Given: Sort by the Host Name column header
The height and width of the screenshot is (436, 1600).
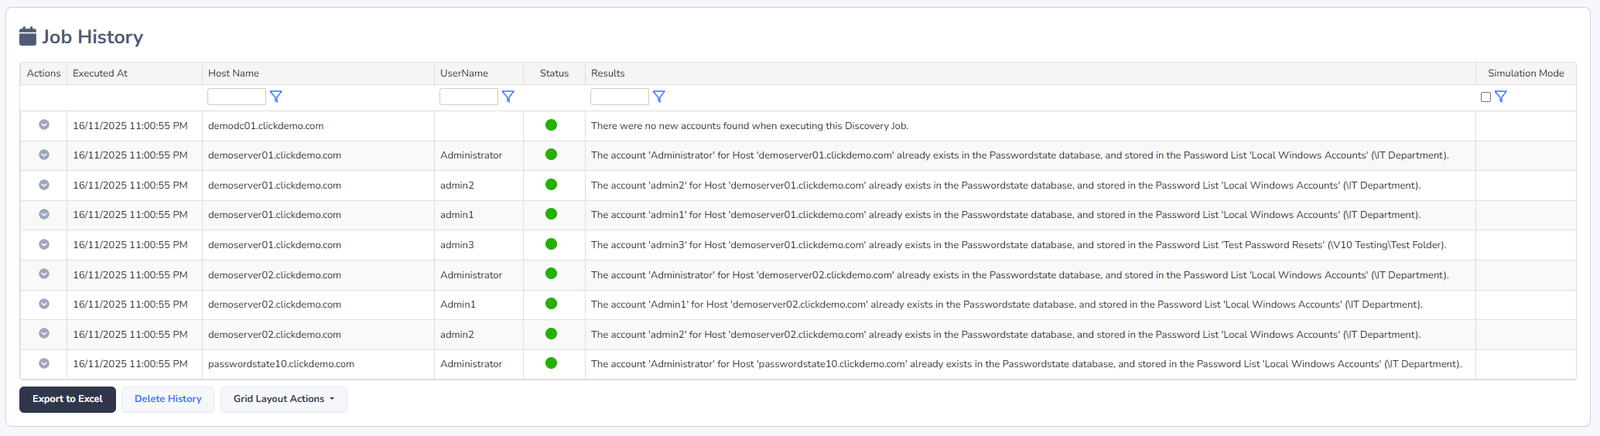Looking at the screenshot, I should pos(234,73).
